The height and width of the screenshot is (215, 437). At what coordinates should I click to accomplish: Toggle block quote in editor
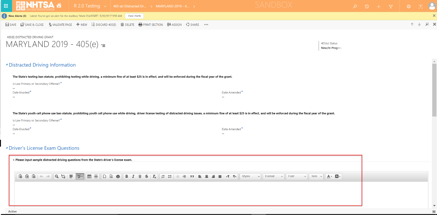[192, 176]
